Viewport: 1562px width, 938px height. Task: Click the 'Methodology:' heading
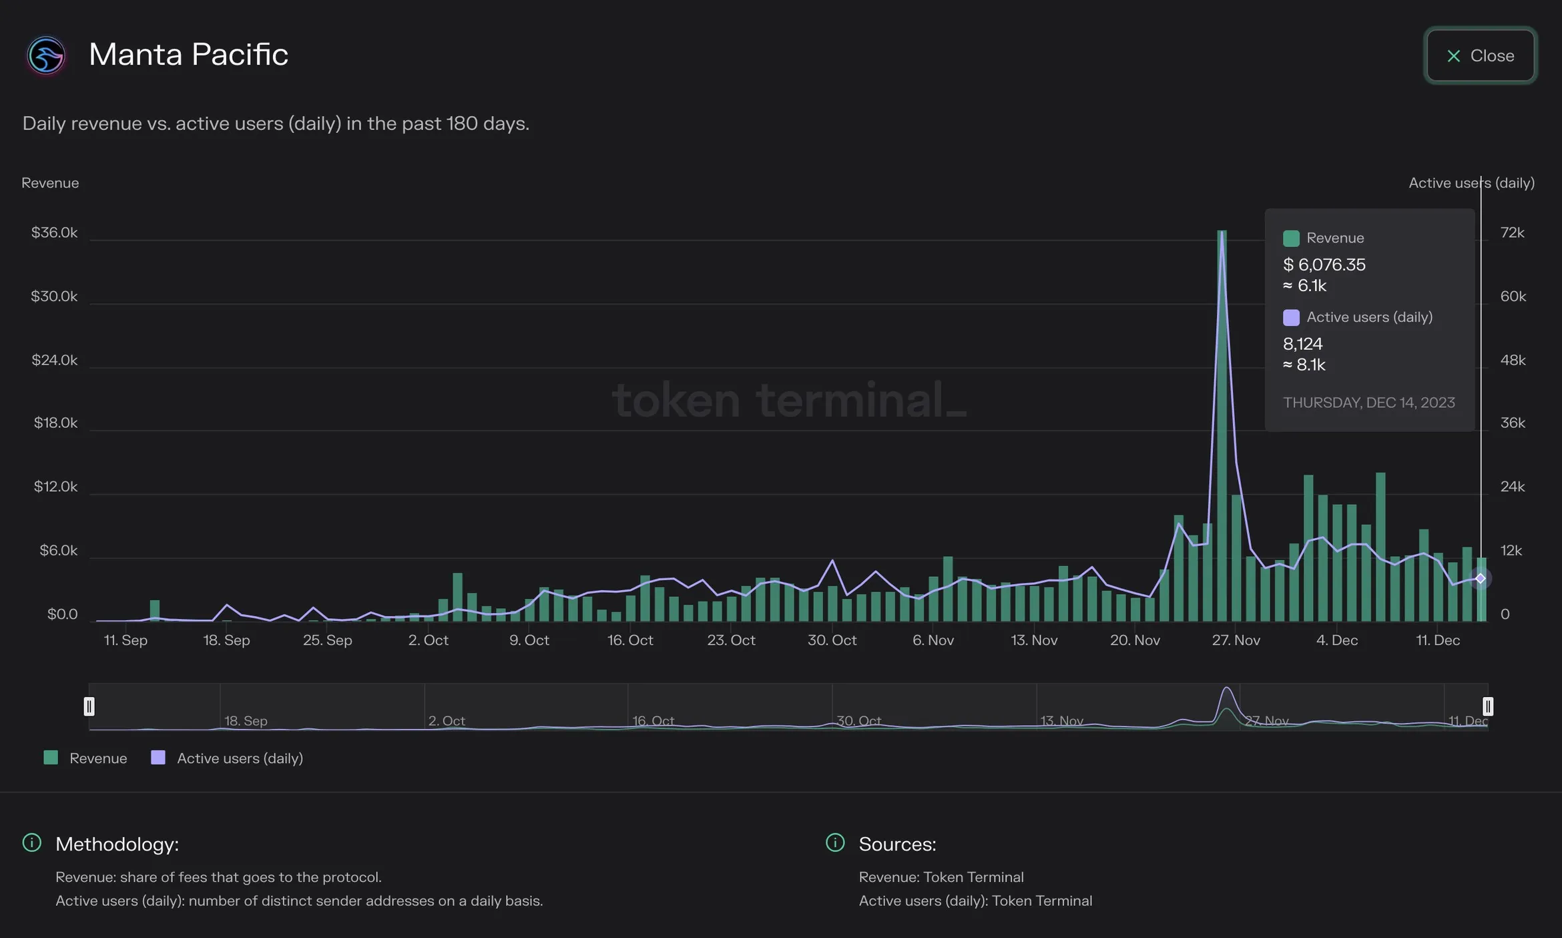pos(117,844)
